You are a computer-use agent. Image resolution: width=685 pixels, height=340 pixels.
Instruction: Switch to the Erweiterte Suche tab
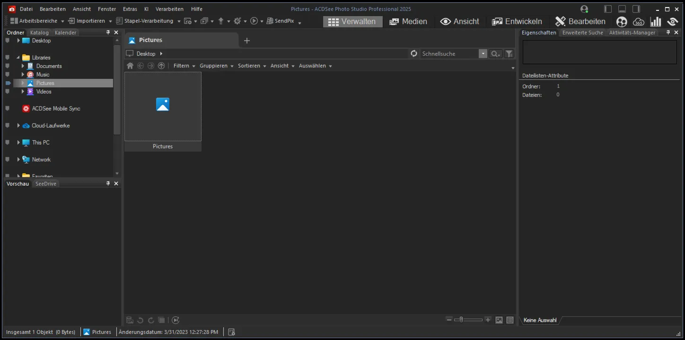582,33
